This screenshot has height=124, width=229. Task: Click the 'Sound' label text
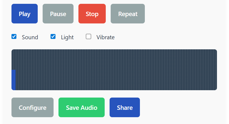click(30, 37)
